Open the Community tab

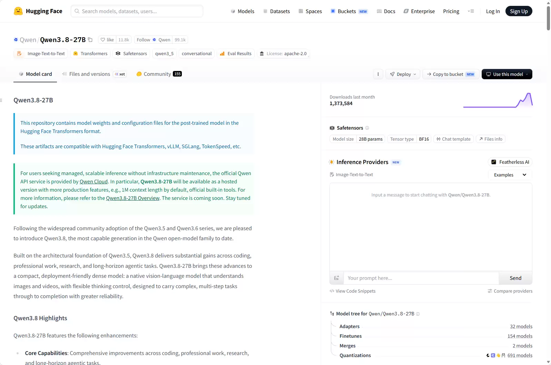tap(159, 74)
